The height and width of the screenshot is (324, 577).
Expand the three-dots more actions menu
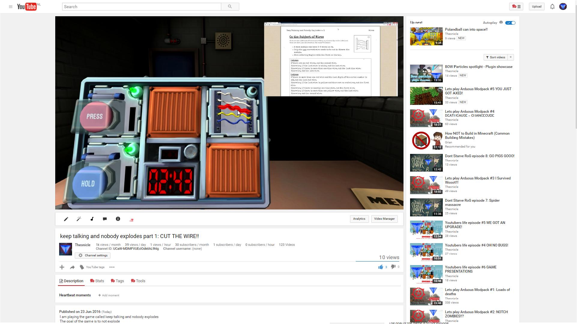[x=112, y=267]
